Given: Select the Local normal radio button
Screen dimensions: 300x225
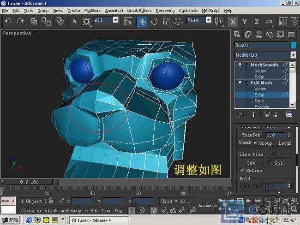Looking at the screenshot, I should pos(275,143).
